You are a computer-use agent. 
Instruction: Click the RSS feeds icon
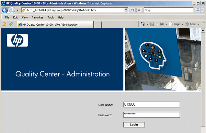152,24
